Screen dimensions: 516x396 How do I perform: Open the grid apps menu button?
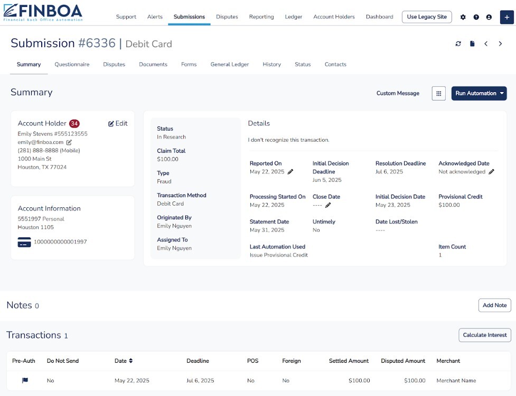pyautogui.click(x=438, y=94)
